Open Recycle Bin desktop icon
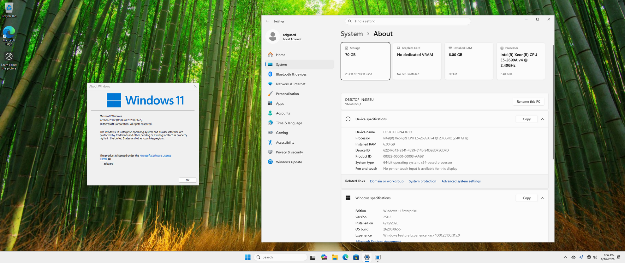Image resolution: width=625 pixels, height=263 pixels. tap(9, 10)
